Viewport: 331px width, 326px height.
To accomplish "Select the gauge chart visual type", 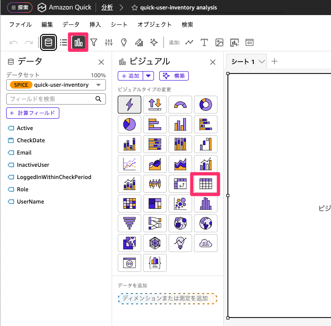I will click(180, 105).
